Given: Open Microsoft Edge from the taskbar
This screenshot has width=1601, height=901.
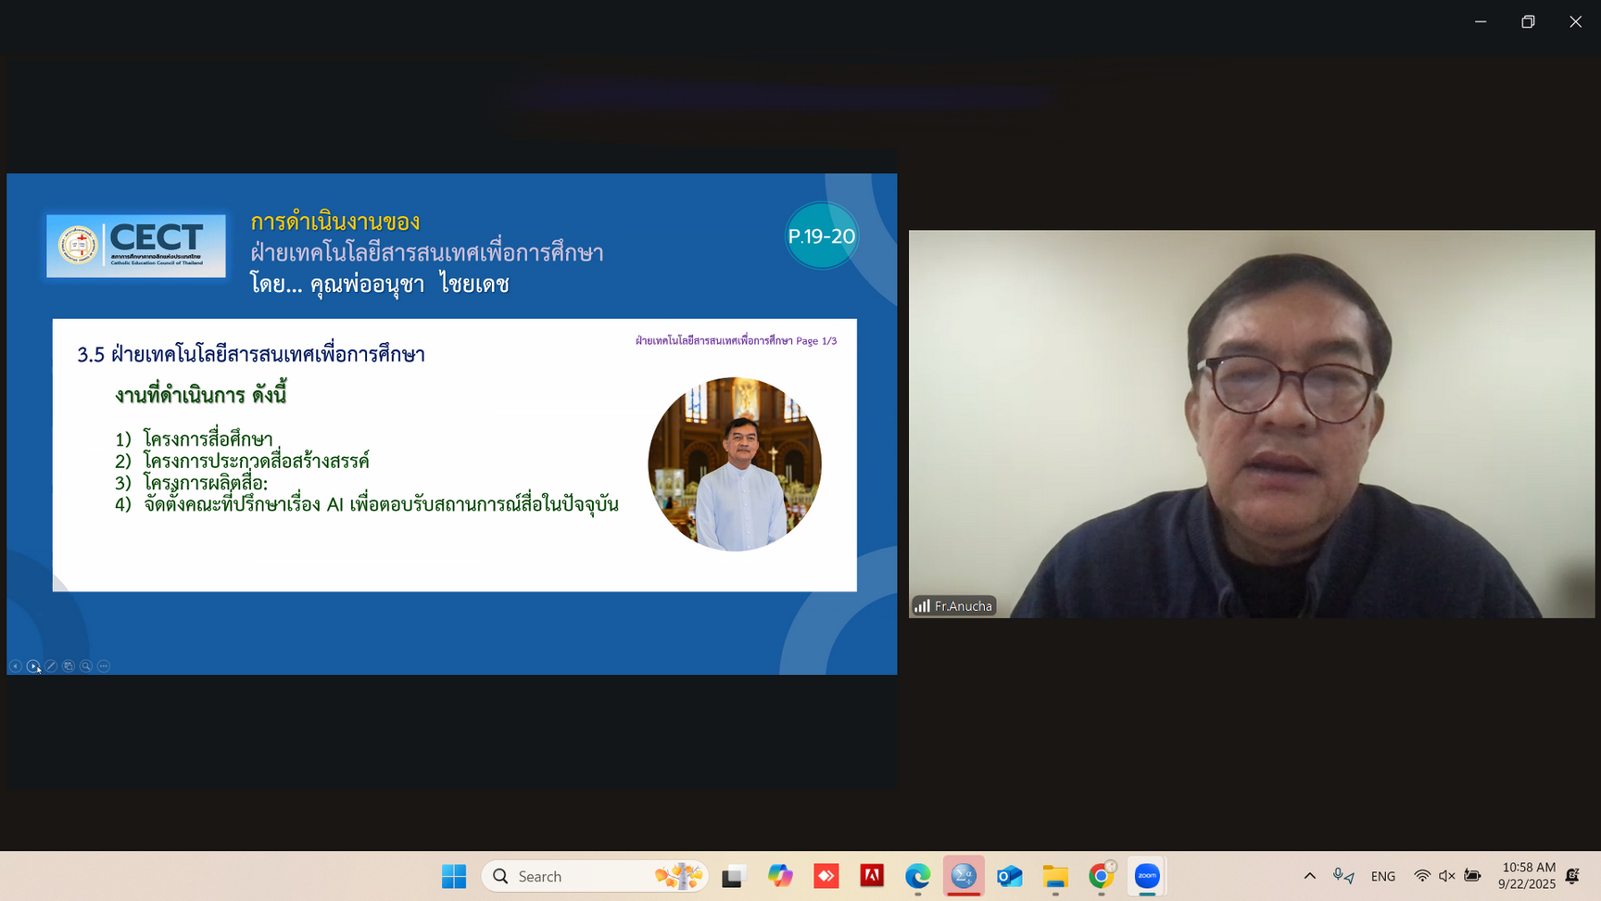Looking at the screenshot, I should [917, 876].
